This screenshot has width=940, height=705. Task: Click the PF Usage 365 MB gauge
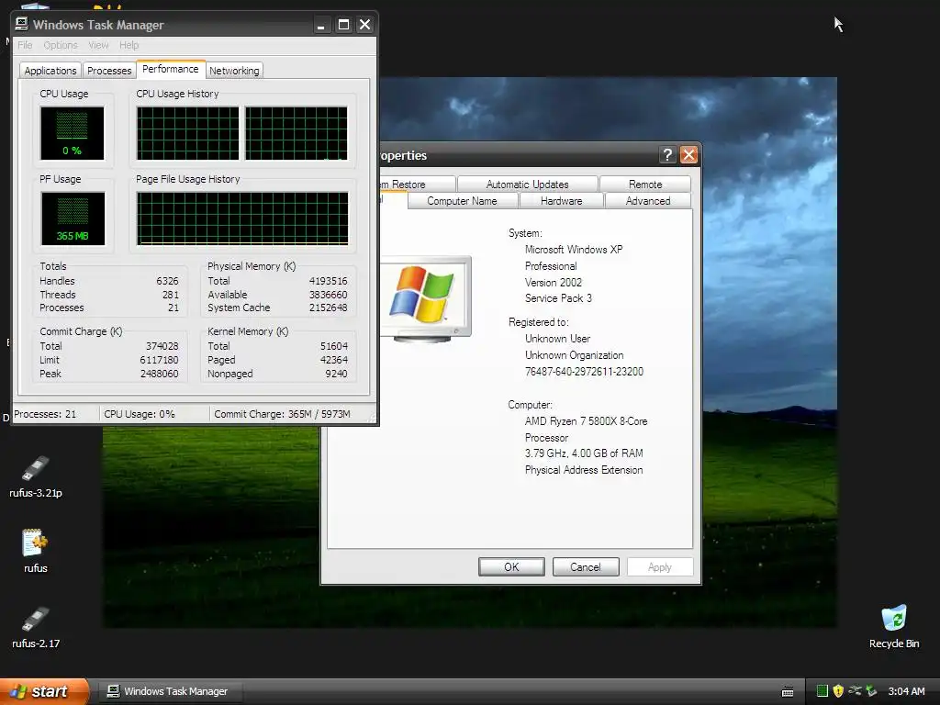click(x=73, y=218)
